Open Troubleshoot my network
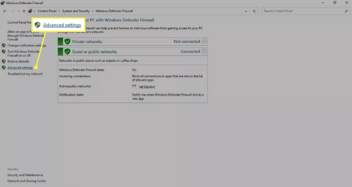This screenshot has width=352, height=187. (25, 74)
